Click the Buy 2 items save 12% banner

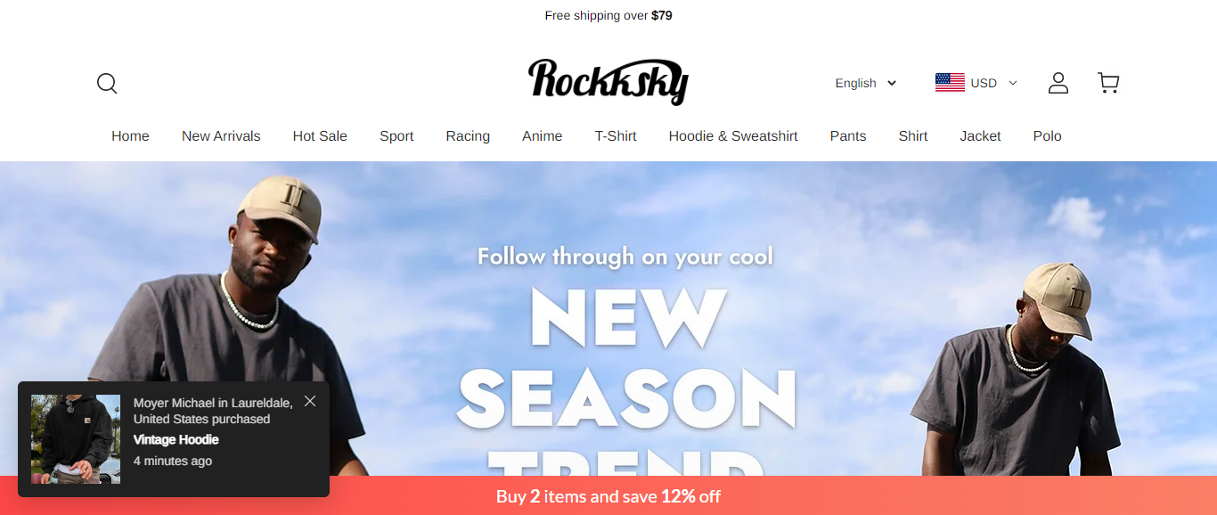click(x=608, y=496)
